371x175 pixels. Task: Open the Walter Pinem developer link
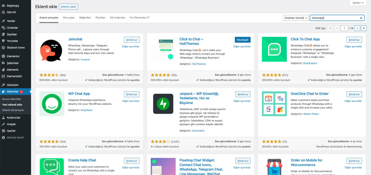pyautogui.click(x=312, y=114)
